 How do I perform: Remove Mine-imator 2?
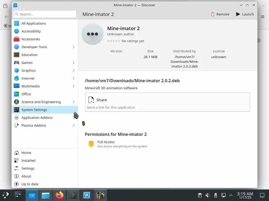click(220, 14)
